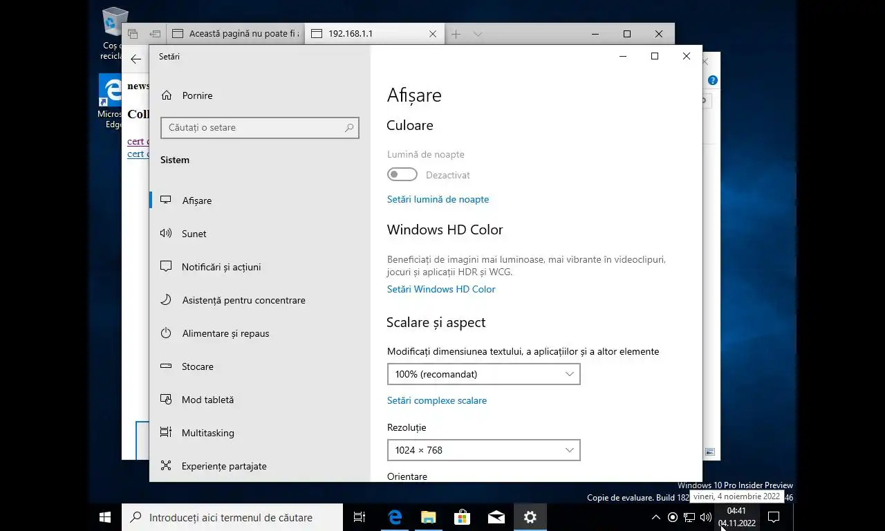Expand the 1024 × 768 resolution dropdown
The width and height of the screenshot is (885, 531).
point(483,450)
